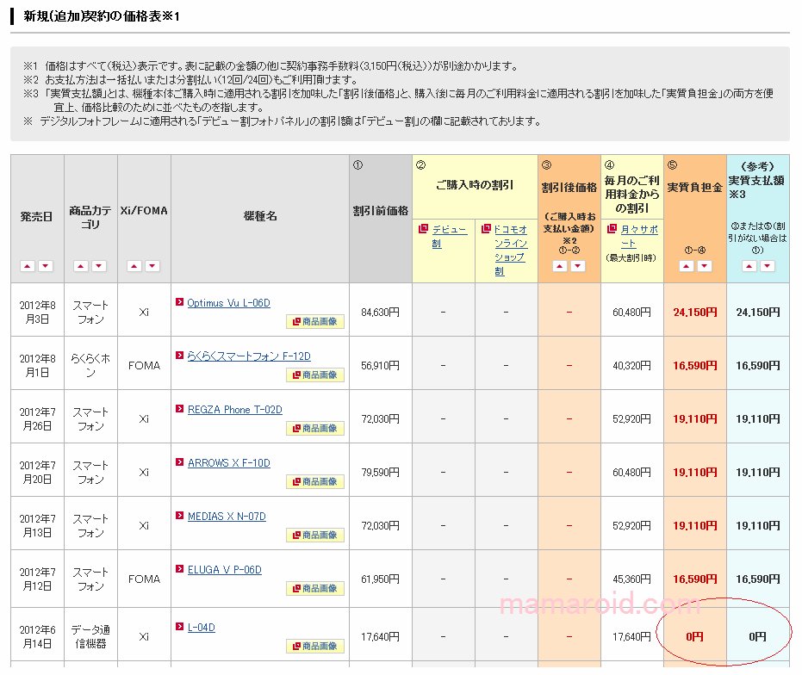Sort 実質負担金 column descending
Viewport: 802px width, 675px height.
coord(705,267)
